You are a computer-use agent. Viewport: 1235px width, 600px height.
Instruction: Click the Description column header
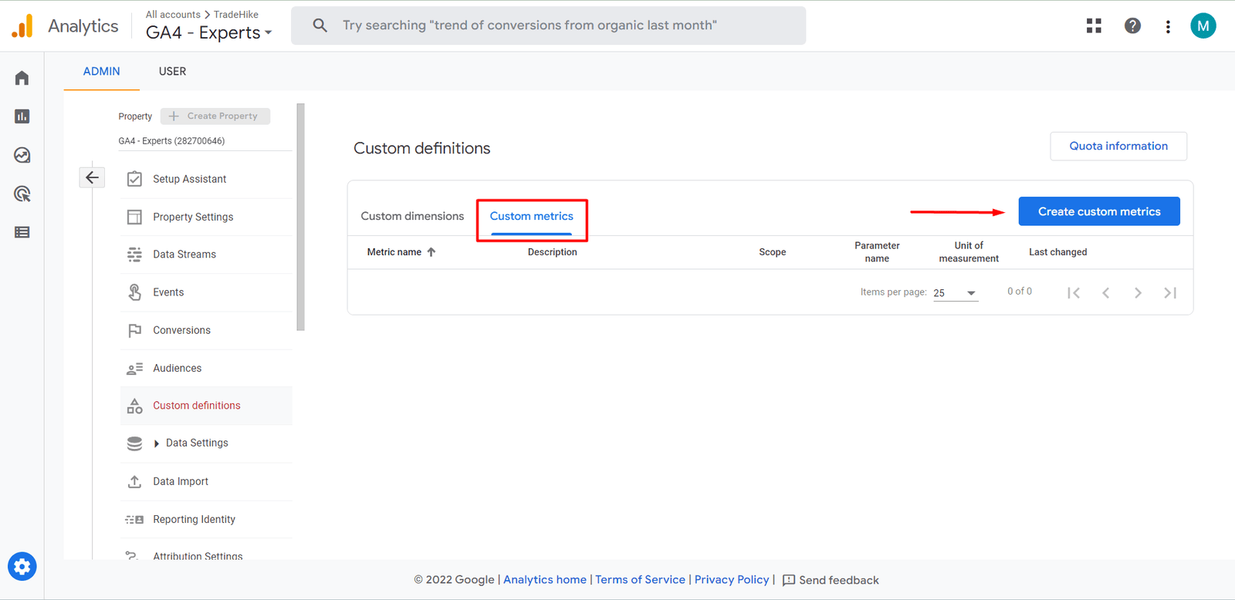(552, 252)
